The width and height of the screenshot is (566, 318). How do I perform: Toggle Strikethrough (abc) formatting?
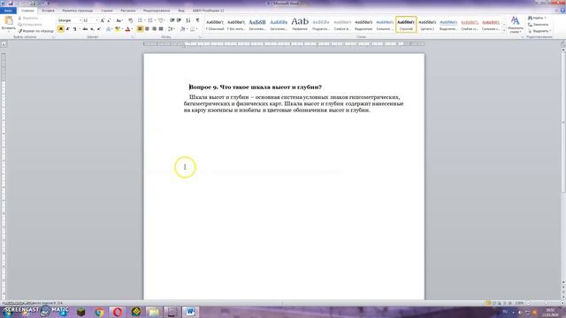85,29
